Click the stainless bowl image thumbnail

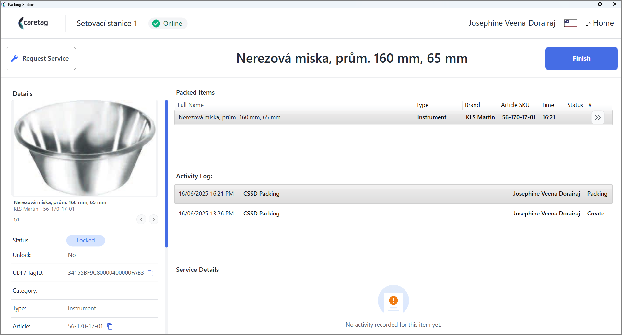point(85,148)
